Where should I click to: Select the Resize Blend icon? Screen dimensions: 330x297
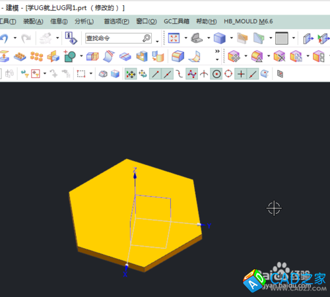click(257, 56)
